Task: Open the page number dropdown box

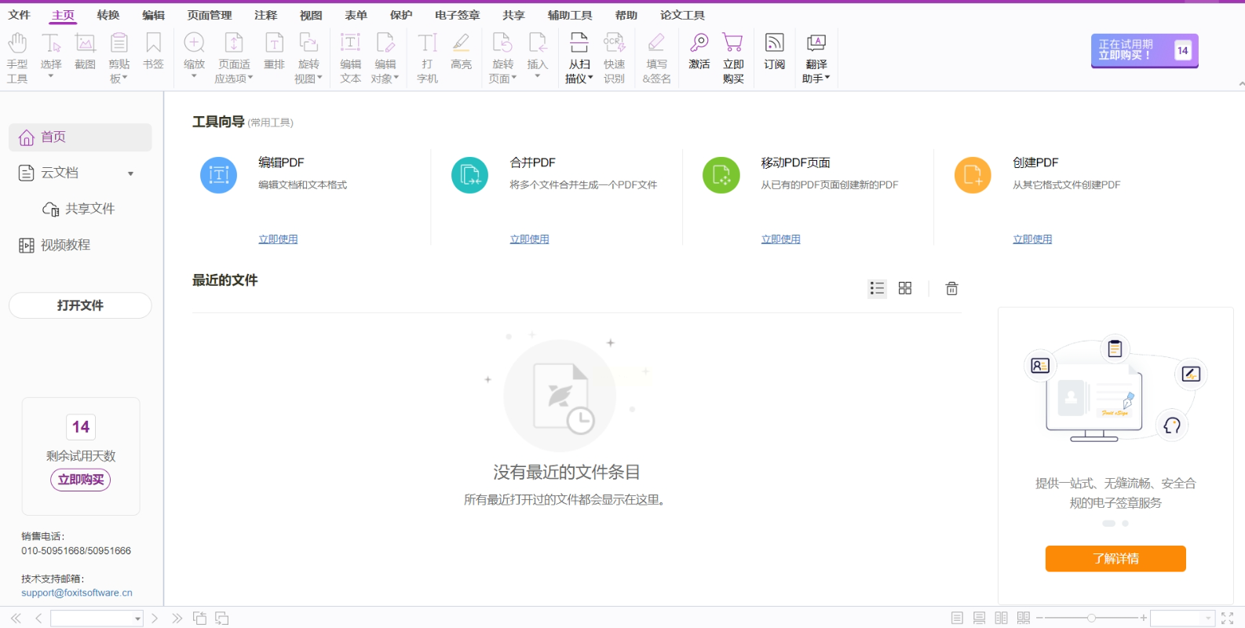Action: point(137,619)
